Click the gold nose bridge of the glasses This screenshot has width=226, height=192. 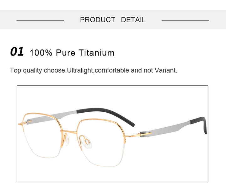pyautogui.click(x=69, y=131)
